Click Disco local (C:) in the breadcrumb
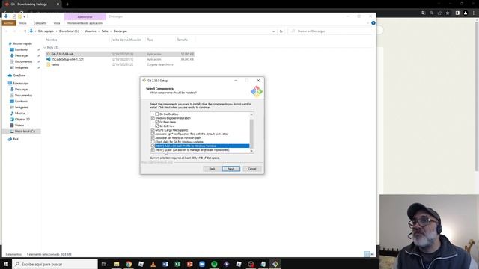Image resolution: width=479 pixels, height=269 pixels. 69,31
